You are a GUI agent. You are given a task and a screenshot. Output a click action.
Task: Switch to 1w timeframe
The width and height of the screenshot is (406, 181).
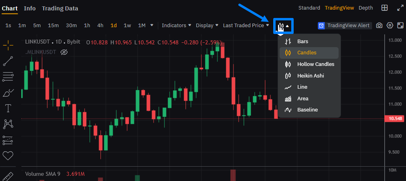pos(127,26)
